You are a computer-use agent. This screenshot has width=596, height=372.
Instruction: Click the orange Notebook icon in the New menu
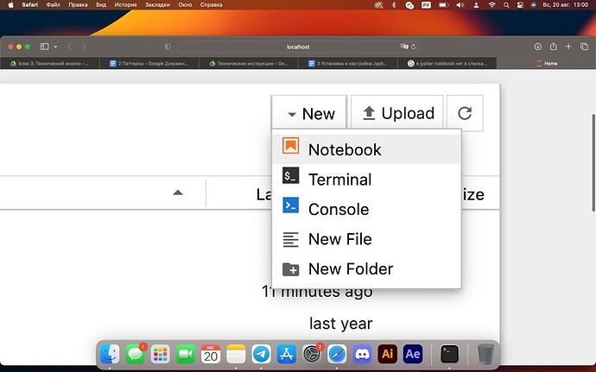[x=291, y=146]
